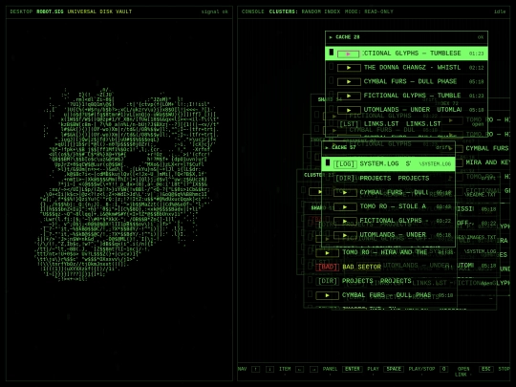Select the Projects row in Cache 57

coord(395,179)
